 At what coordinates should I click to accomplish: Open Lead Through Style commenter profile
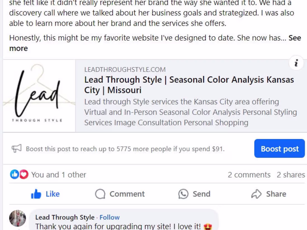[x=64, y=217]
